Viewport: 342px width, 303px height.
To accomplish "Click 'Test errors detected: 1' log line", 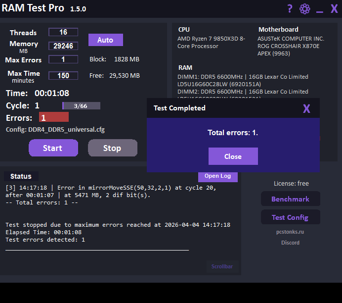I will point(45,240).
